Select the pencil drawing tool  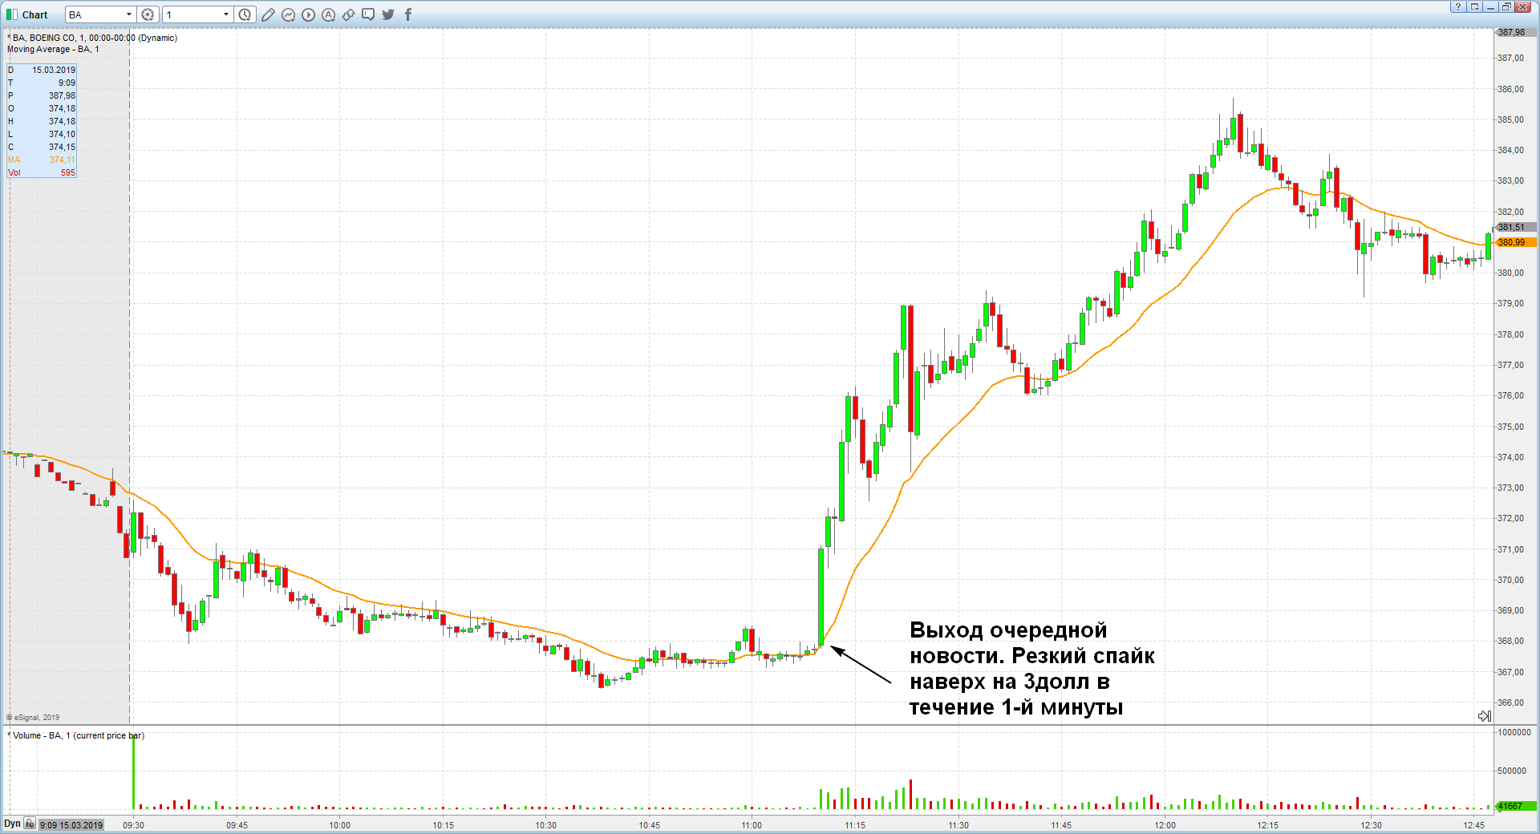[x=268, y=14]
